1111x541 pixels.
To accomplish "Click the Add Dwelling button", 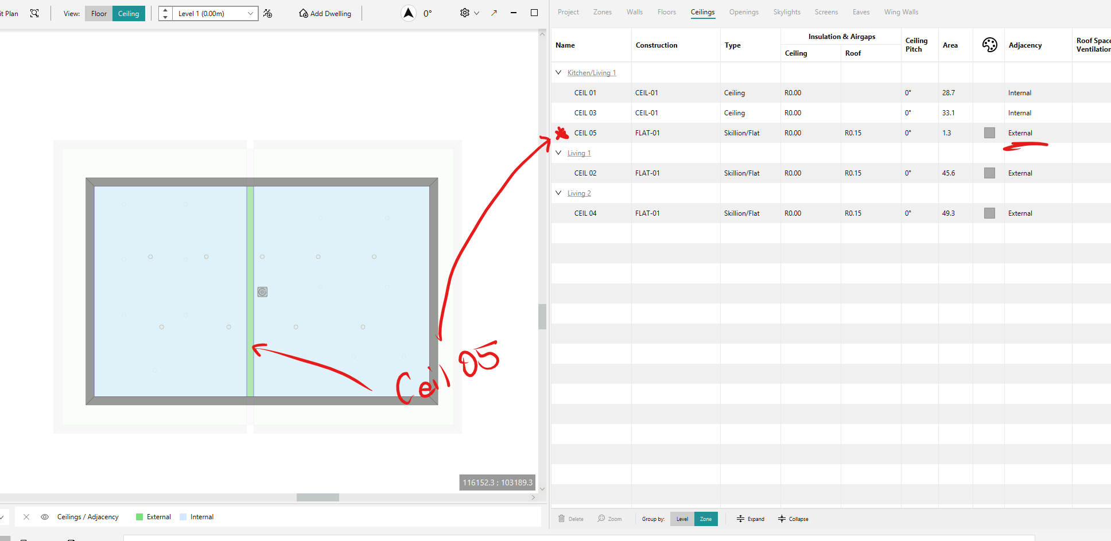I will (x=325, y=13).
